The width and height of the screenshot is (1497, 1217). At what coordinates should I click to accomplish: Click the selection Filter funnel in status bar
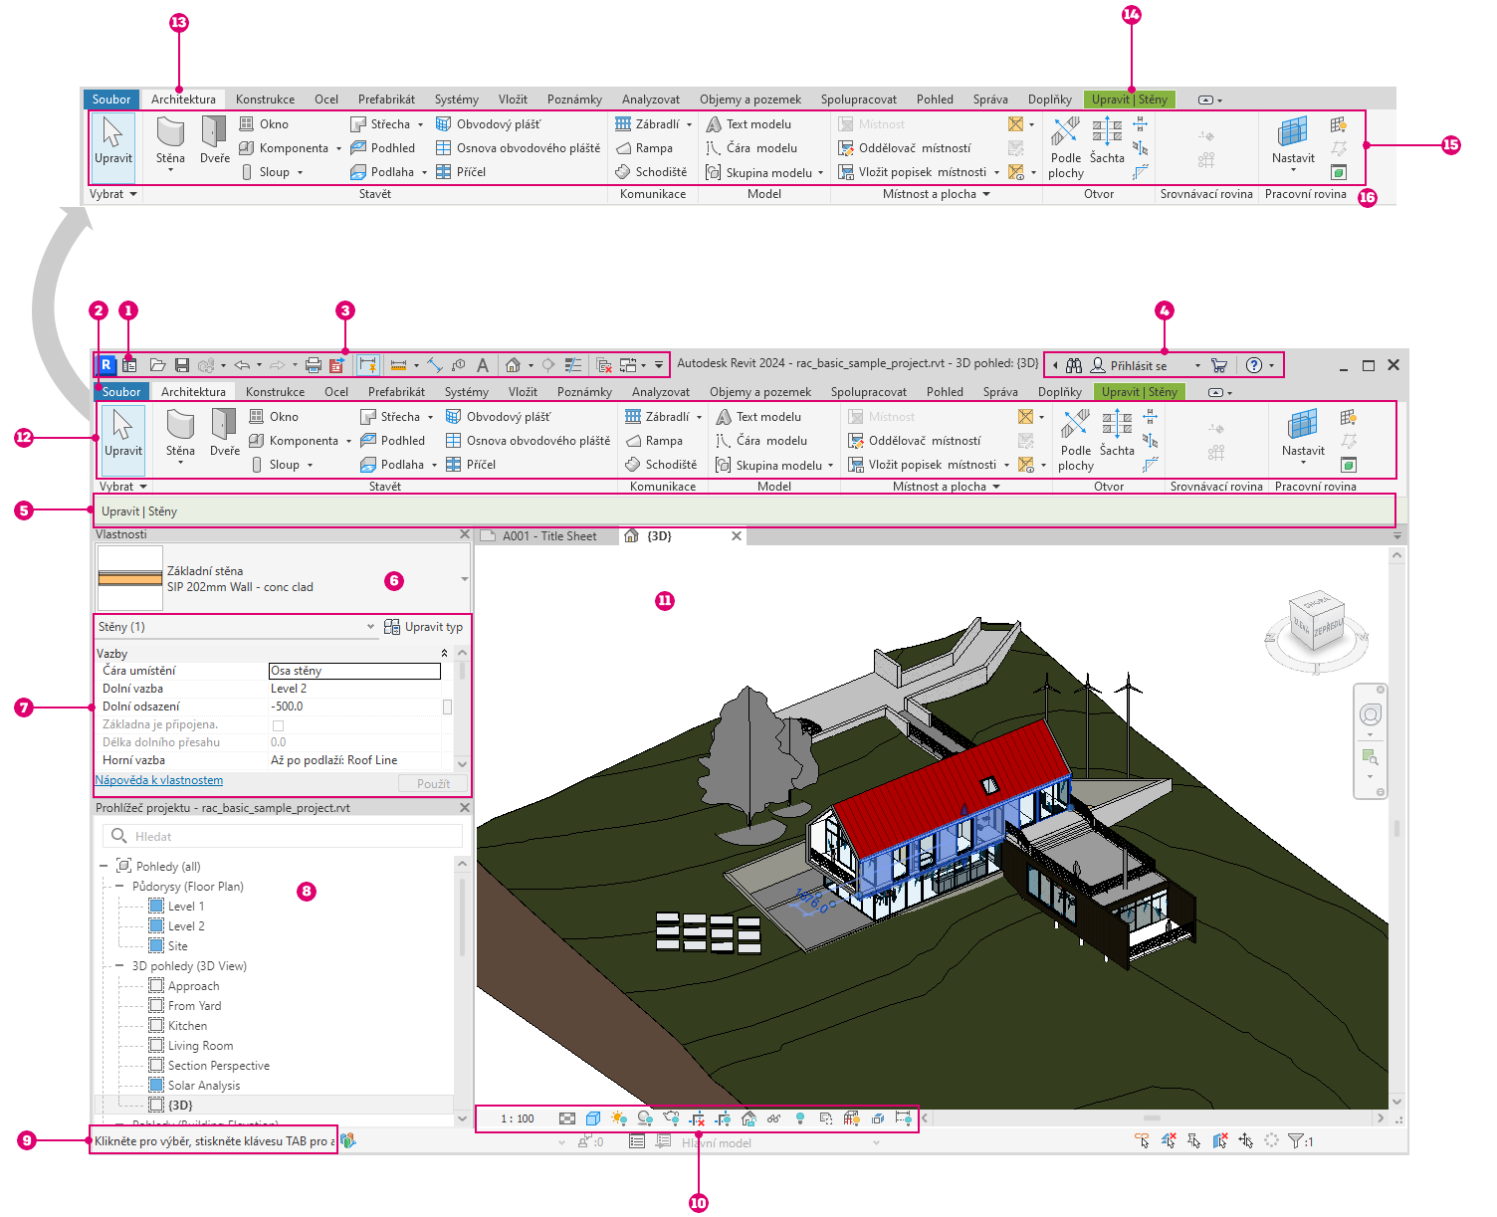[x=1295, y=1141]
